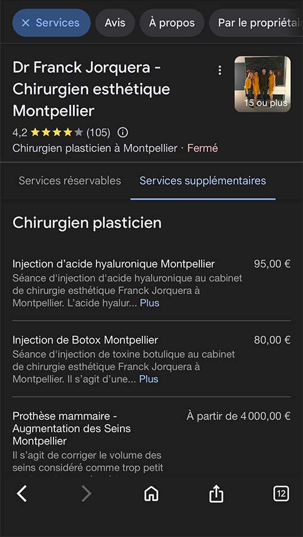Remove the Services filter via X icon
303x537 pixels.
click(x=26, y=23)
